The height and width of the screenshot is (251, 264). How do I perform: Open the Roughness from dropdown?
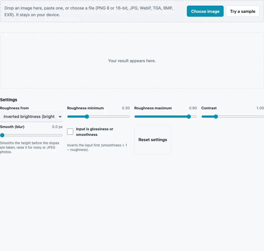pyautogui.click(x=31, y=117)
